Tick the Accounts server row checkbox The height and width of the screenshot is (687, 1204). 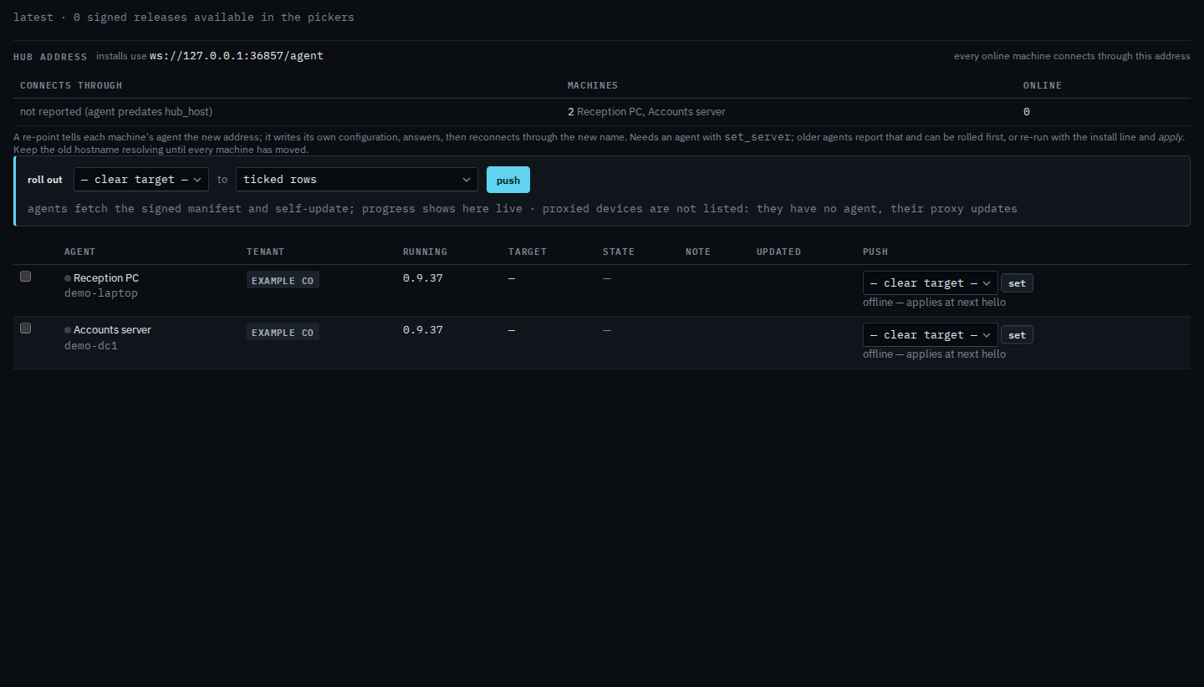coord(25,328)
